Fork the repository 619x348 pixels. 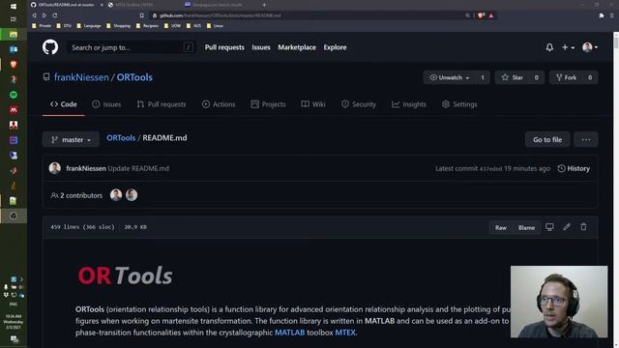566,77
